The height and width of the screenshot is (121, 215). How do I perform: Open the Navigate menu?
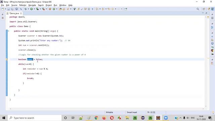point(32,5)
